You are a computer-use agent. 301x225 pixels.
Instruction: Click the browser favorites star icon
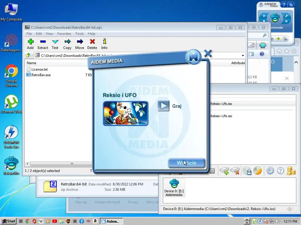click(287, 51)
